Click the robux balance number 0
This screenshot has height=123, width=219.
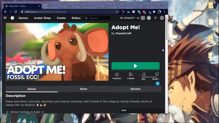point(155,18)
